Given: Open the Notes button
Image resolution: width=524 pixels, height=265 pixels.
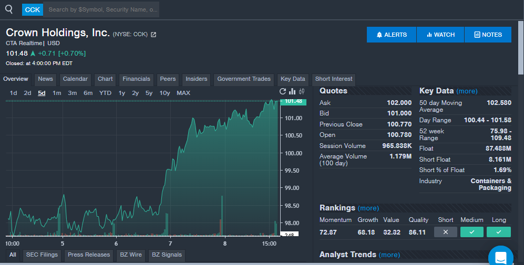Looking at the screenshot, I should pos(488,35).
